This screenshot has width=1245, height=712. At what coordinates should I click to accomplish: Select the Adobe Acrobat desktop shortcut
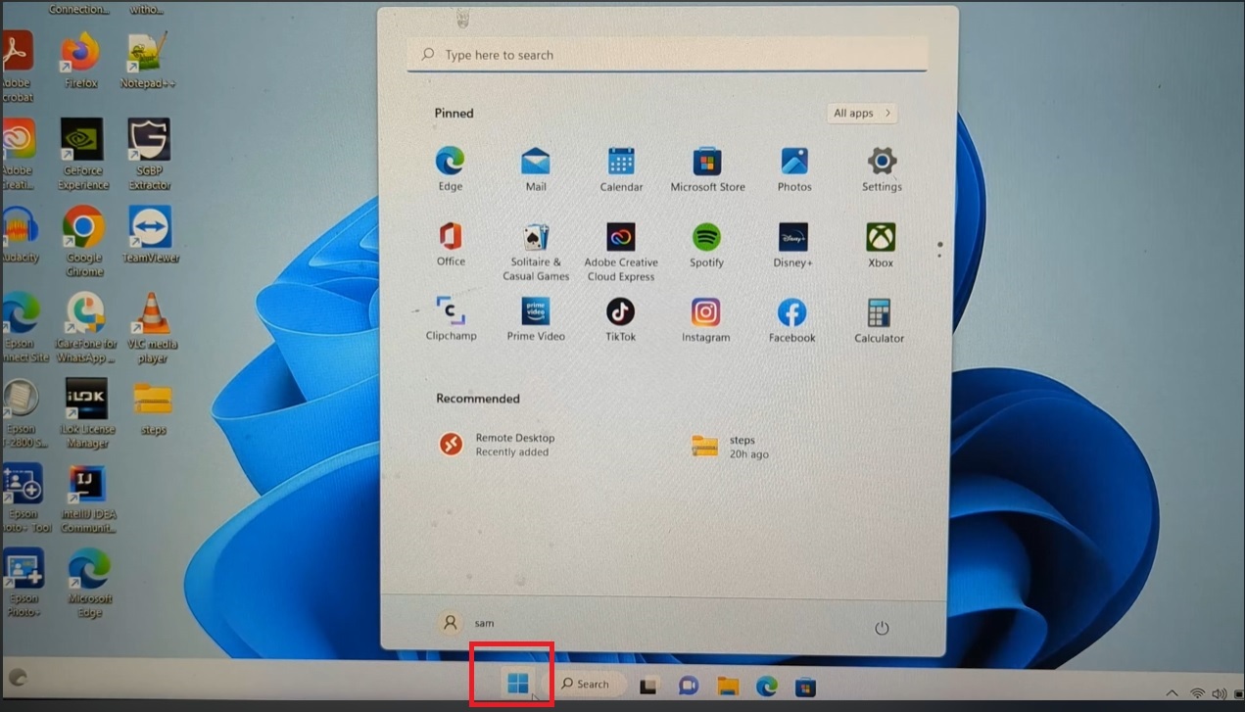tap(18, 68)
